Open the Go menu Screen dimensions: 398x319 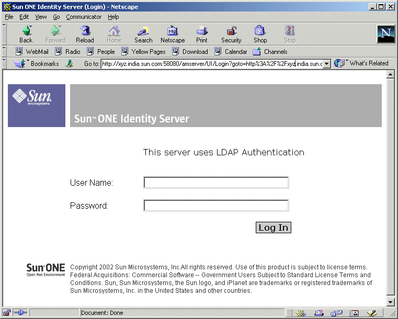[56, 17]
